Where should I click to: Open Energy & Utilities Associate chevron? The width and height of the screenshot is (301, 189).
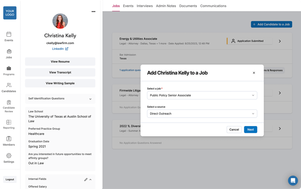[x=280, y=41]
